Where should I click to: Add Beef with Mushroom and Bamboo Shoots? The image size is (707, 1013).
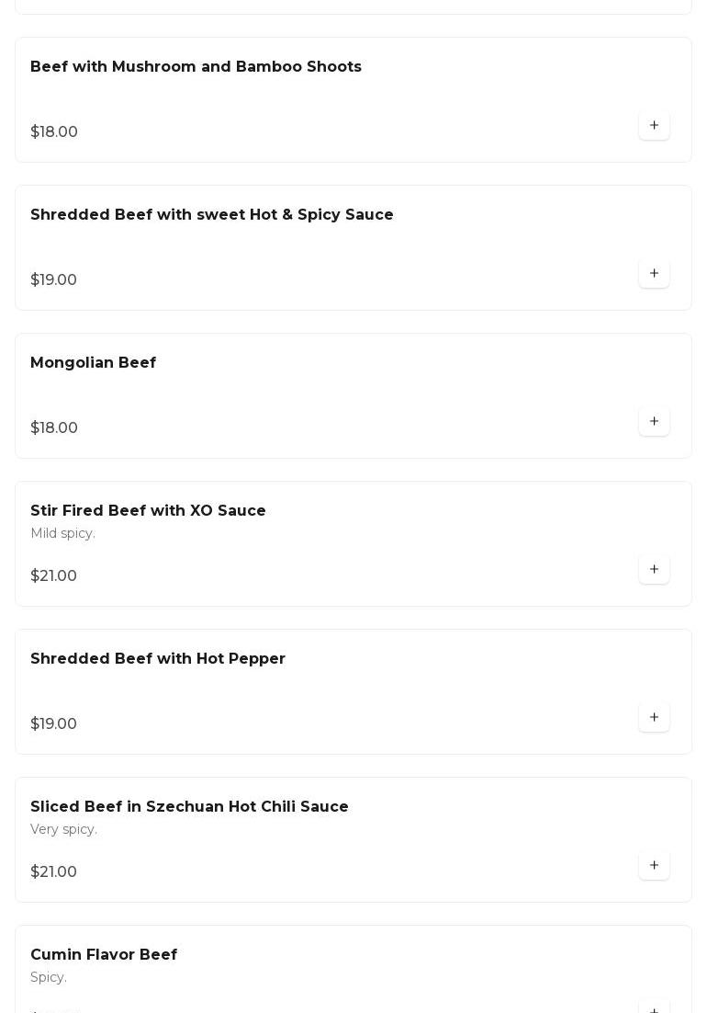pos(654,126)
